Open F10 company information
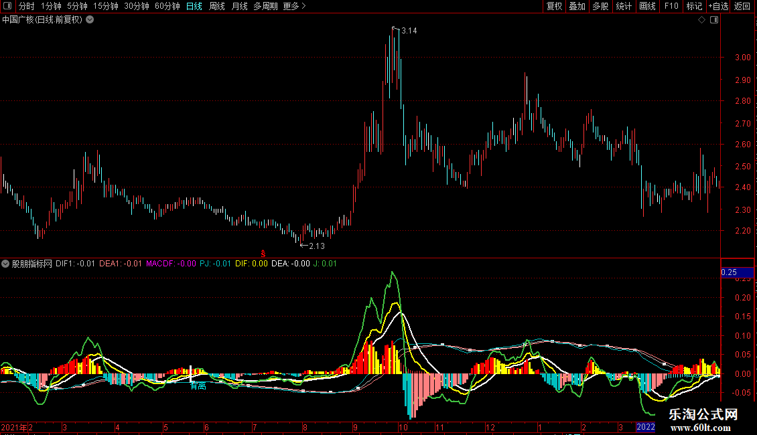 pyautogui.click(x=671, y=6)
